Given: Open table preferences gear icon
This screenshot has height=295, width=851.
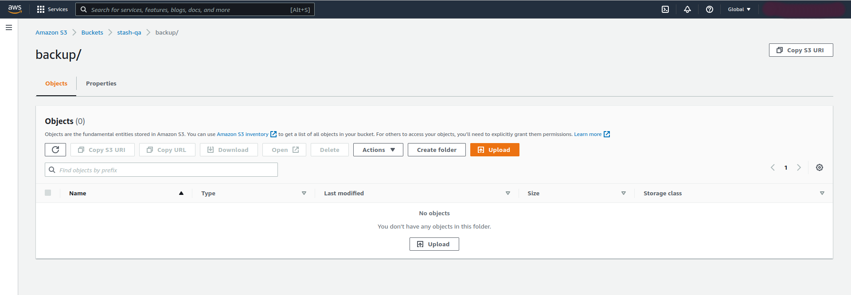Looking at the screenshot, I should coord(820,167).
